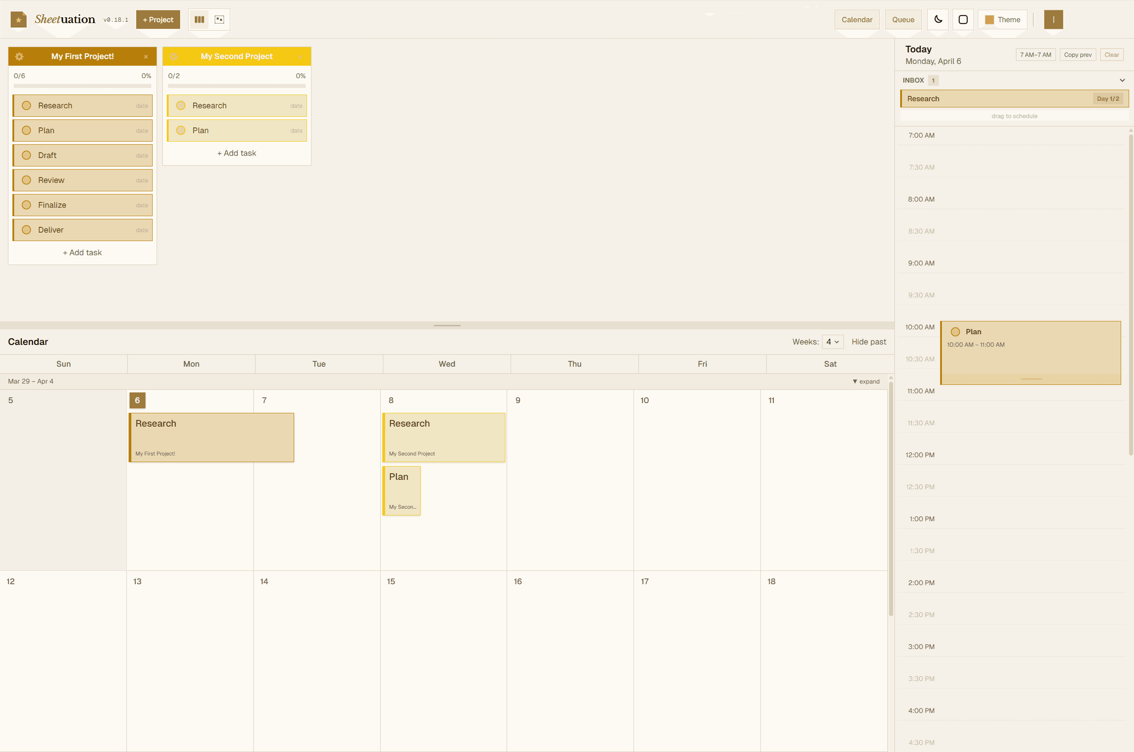Collapse the INBOX section with its chevron

click(1122, 80)
